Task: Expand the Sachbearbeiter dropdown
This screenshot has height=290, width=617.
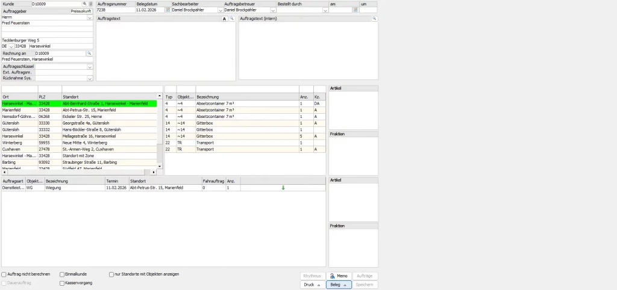Action: point(220,10)
